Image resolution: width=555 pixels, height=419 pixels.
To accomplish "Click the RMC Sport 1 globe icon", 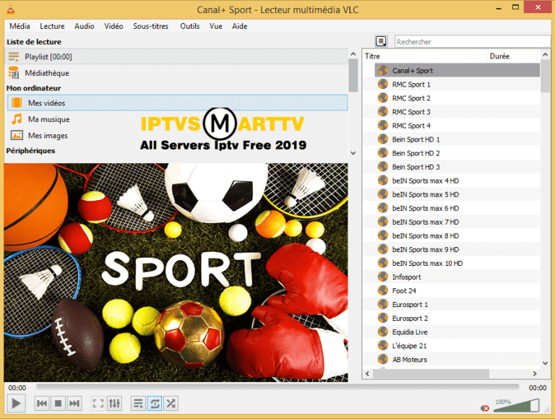I will pos(382,85).
